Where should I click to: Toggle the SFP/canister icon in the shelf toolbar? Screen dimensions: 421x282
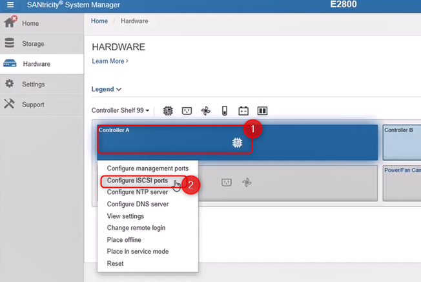[x=262, y=110]
